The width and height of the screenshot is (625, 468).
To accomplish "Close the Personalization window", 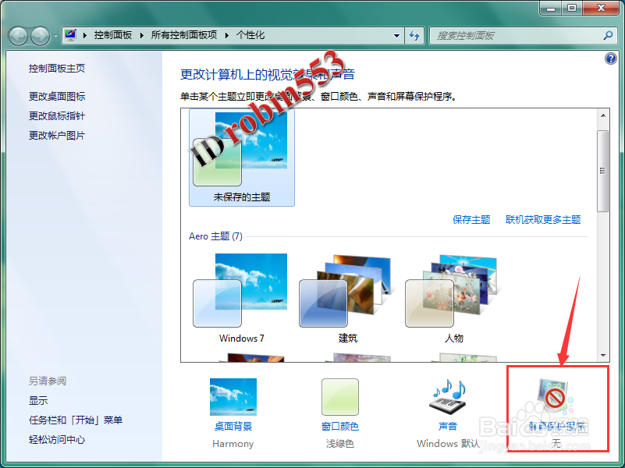I will click(x=601, y=8).
